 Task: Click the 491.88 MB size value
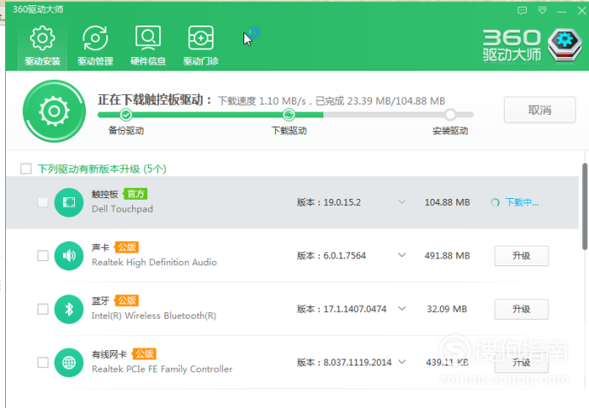pos(447,256)
